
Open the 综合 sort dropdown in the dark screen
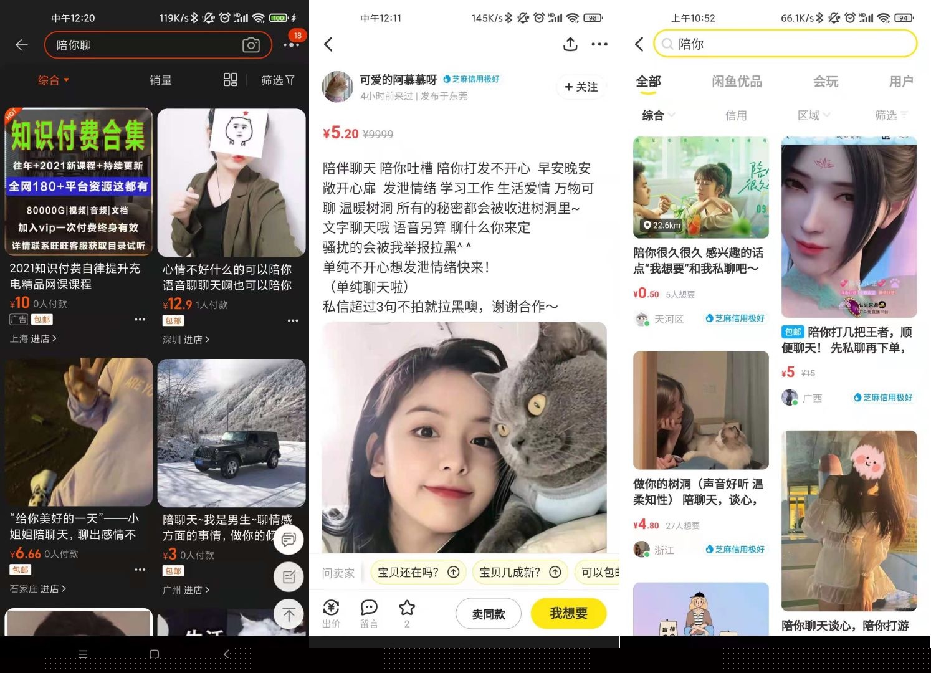(x=54, y=80)
